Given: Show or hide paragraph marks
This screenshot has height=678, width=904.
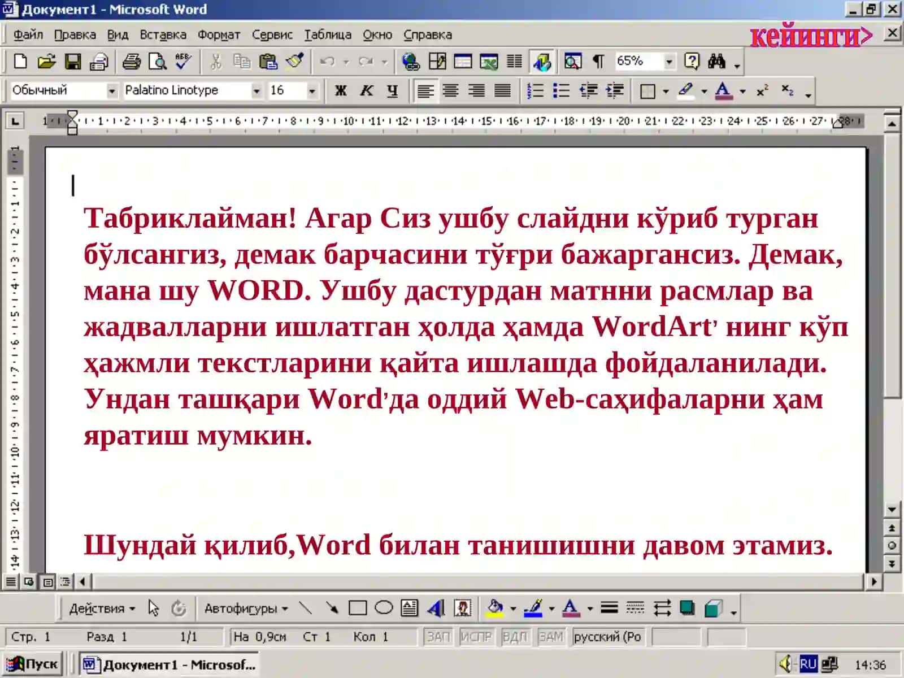Looking at the screenshot, I should (x=598, y=61).
